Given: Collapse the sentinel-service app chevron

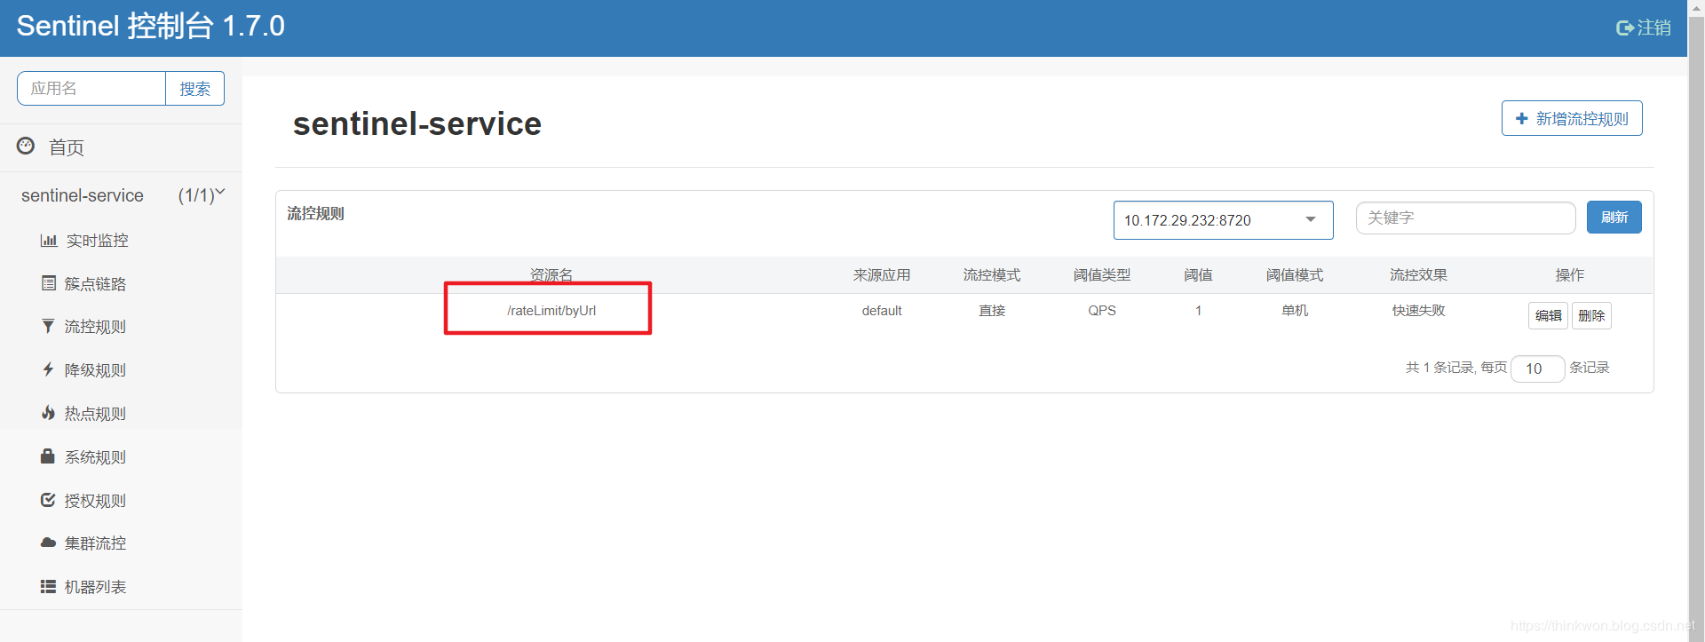Looking at the screenshot, I should (220, 193).
